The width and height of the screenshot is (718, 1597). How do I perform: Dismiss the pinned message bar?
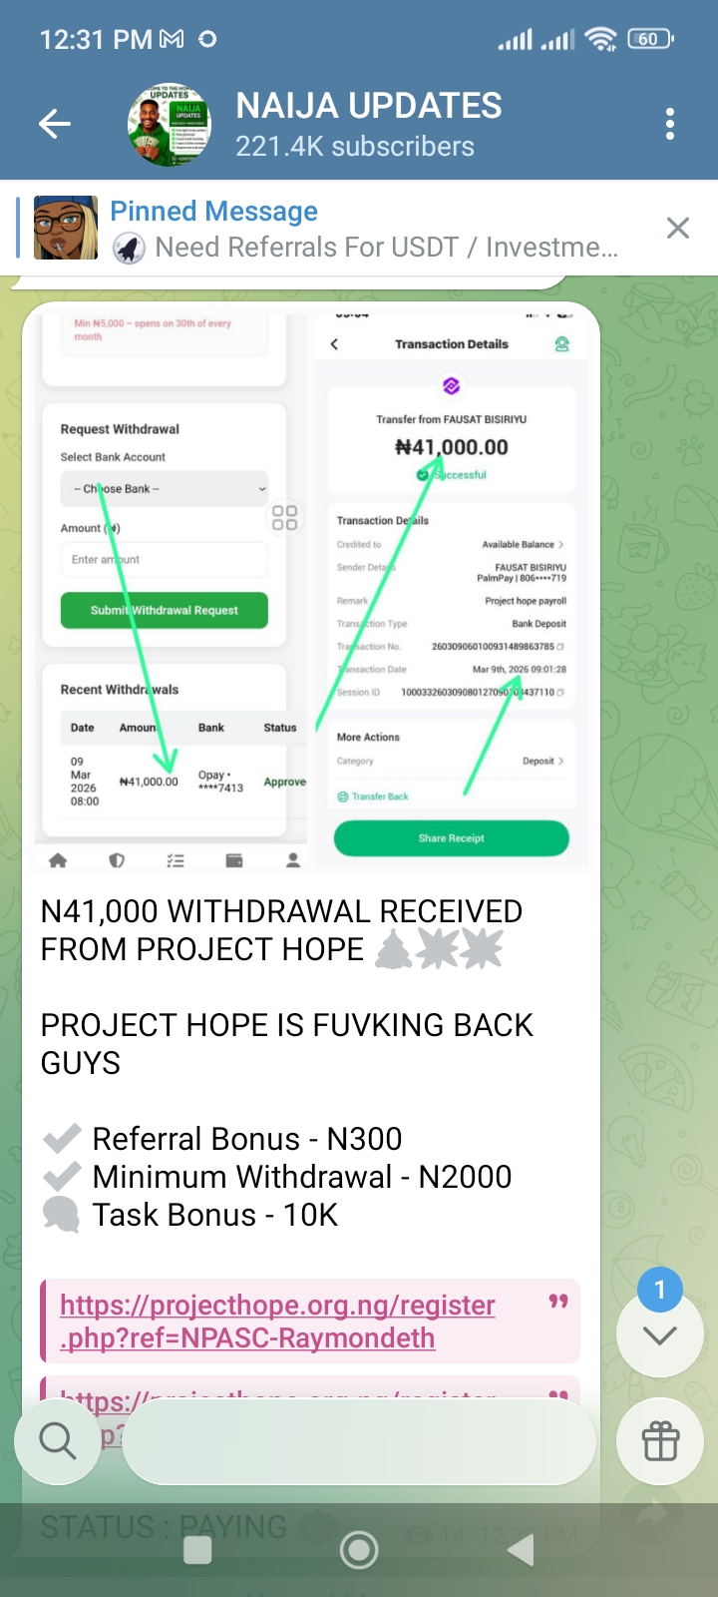[x=678, y=229]
